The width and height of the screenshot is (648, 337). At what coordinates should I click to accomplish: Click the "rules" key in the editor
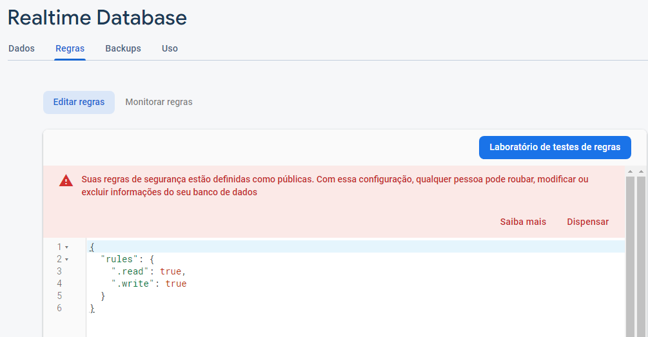coord(119,259)
